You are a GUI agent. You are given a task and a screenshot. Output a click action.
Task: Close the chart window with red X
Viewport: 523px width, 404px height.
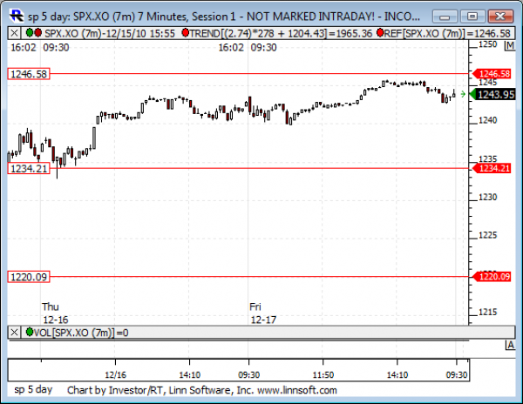[500, 17]
